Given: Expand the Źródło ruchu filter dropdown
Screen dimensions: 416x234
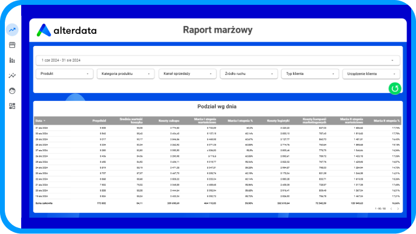Looking at the screenshot, I should pos(249,74).
